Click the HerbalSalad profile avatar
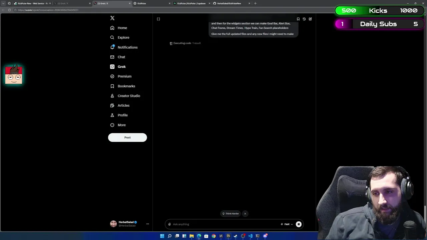 pyautogui.click(x=113, y=224)
